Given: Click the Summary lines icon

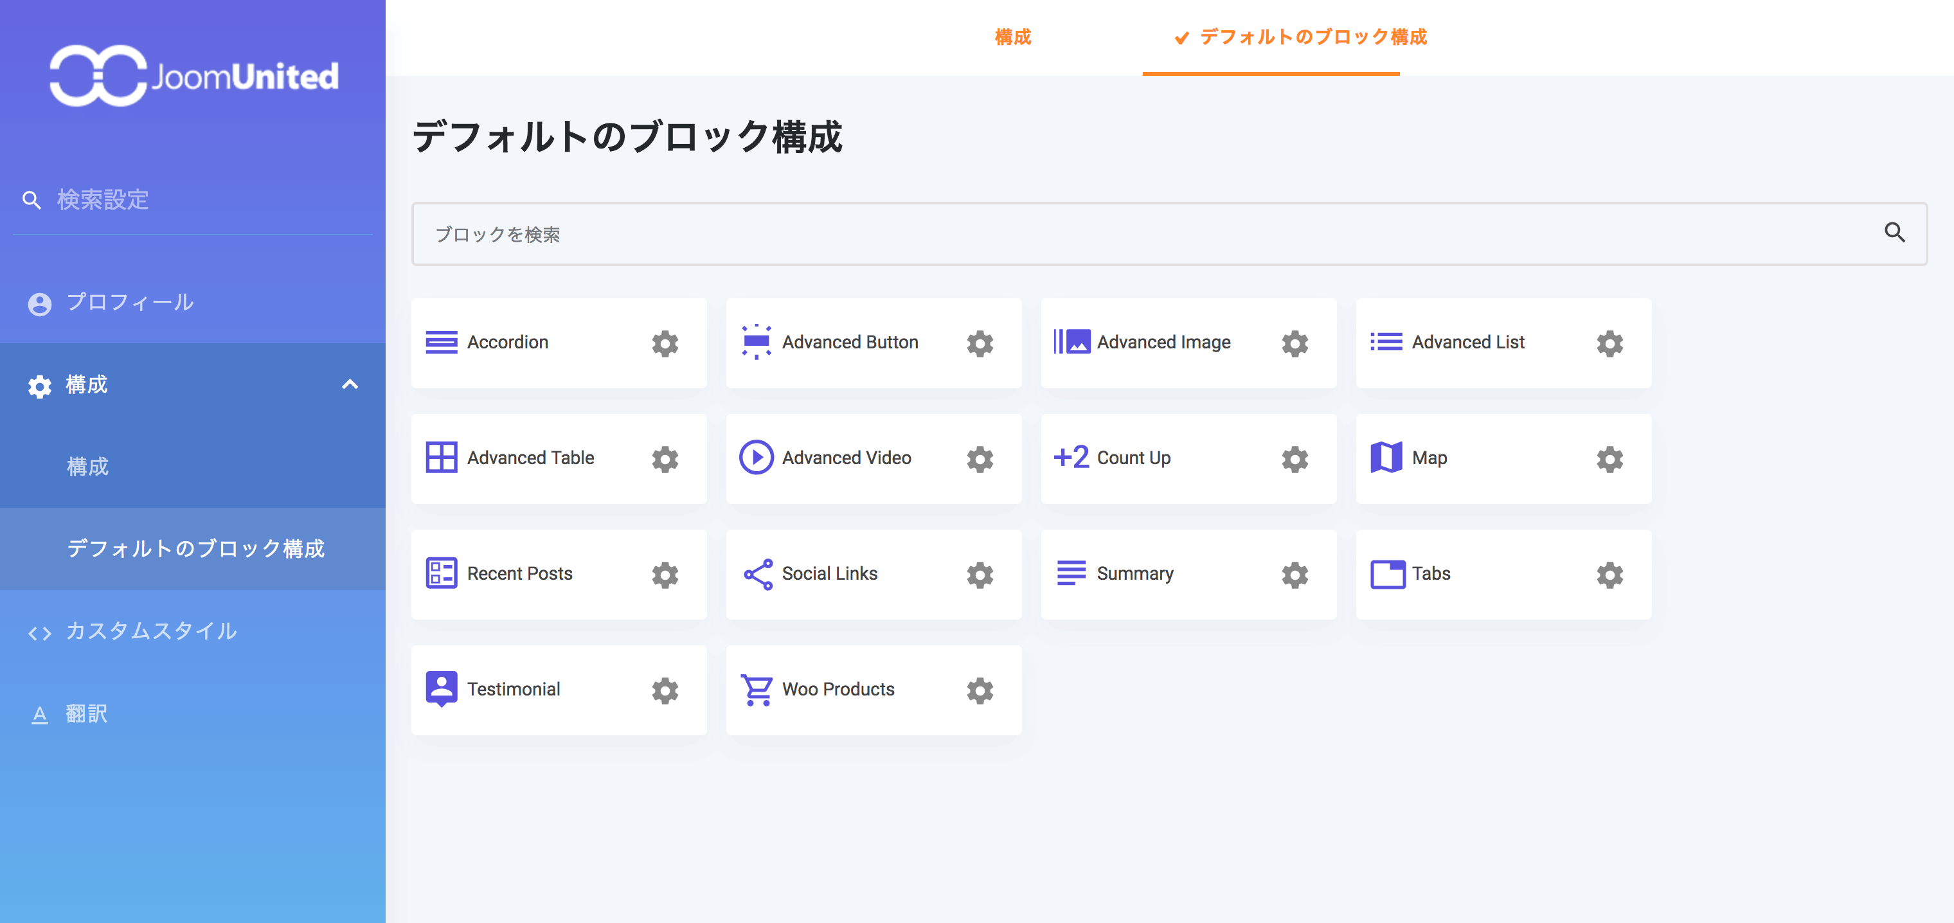Looking at the screenshot, I should [1071, 573].
